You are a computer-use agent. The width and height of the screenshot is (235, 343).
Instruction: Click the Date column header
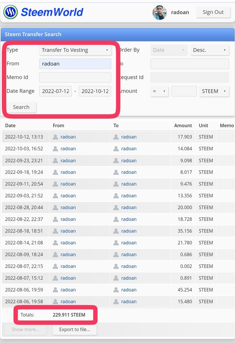tap(10, 126)
